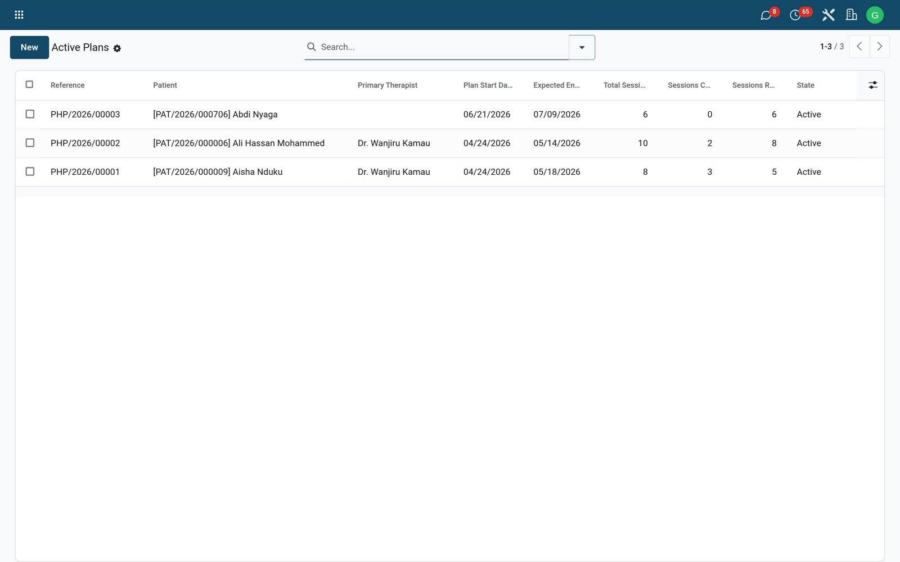The image size is (900, 562).
Task: Click patient Ali Hassan Mohammed cell
Action: coord(238,143)
